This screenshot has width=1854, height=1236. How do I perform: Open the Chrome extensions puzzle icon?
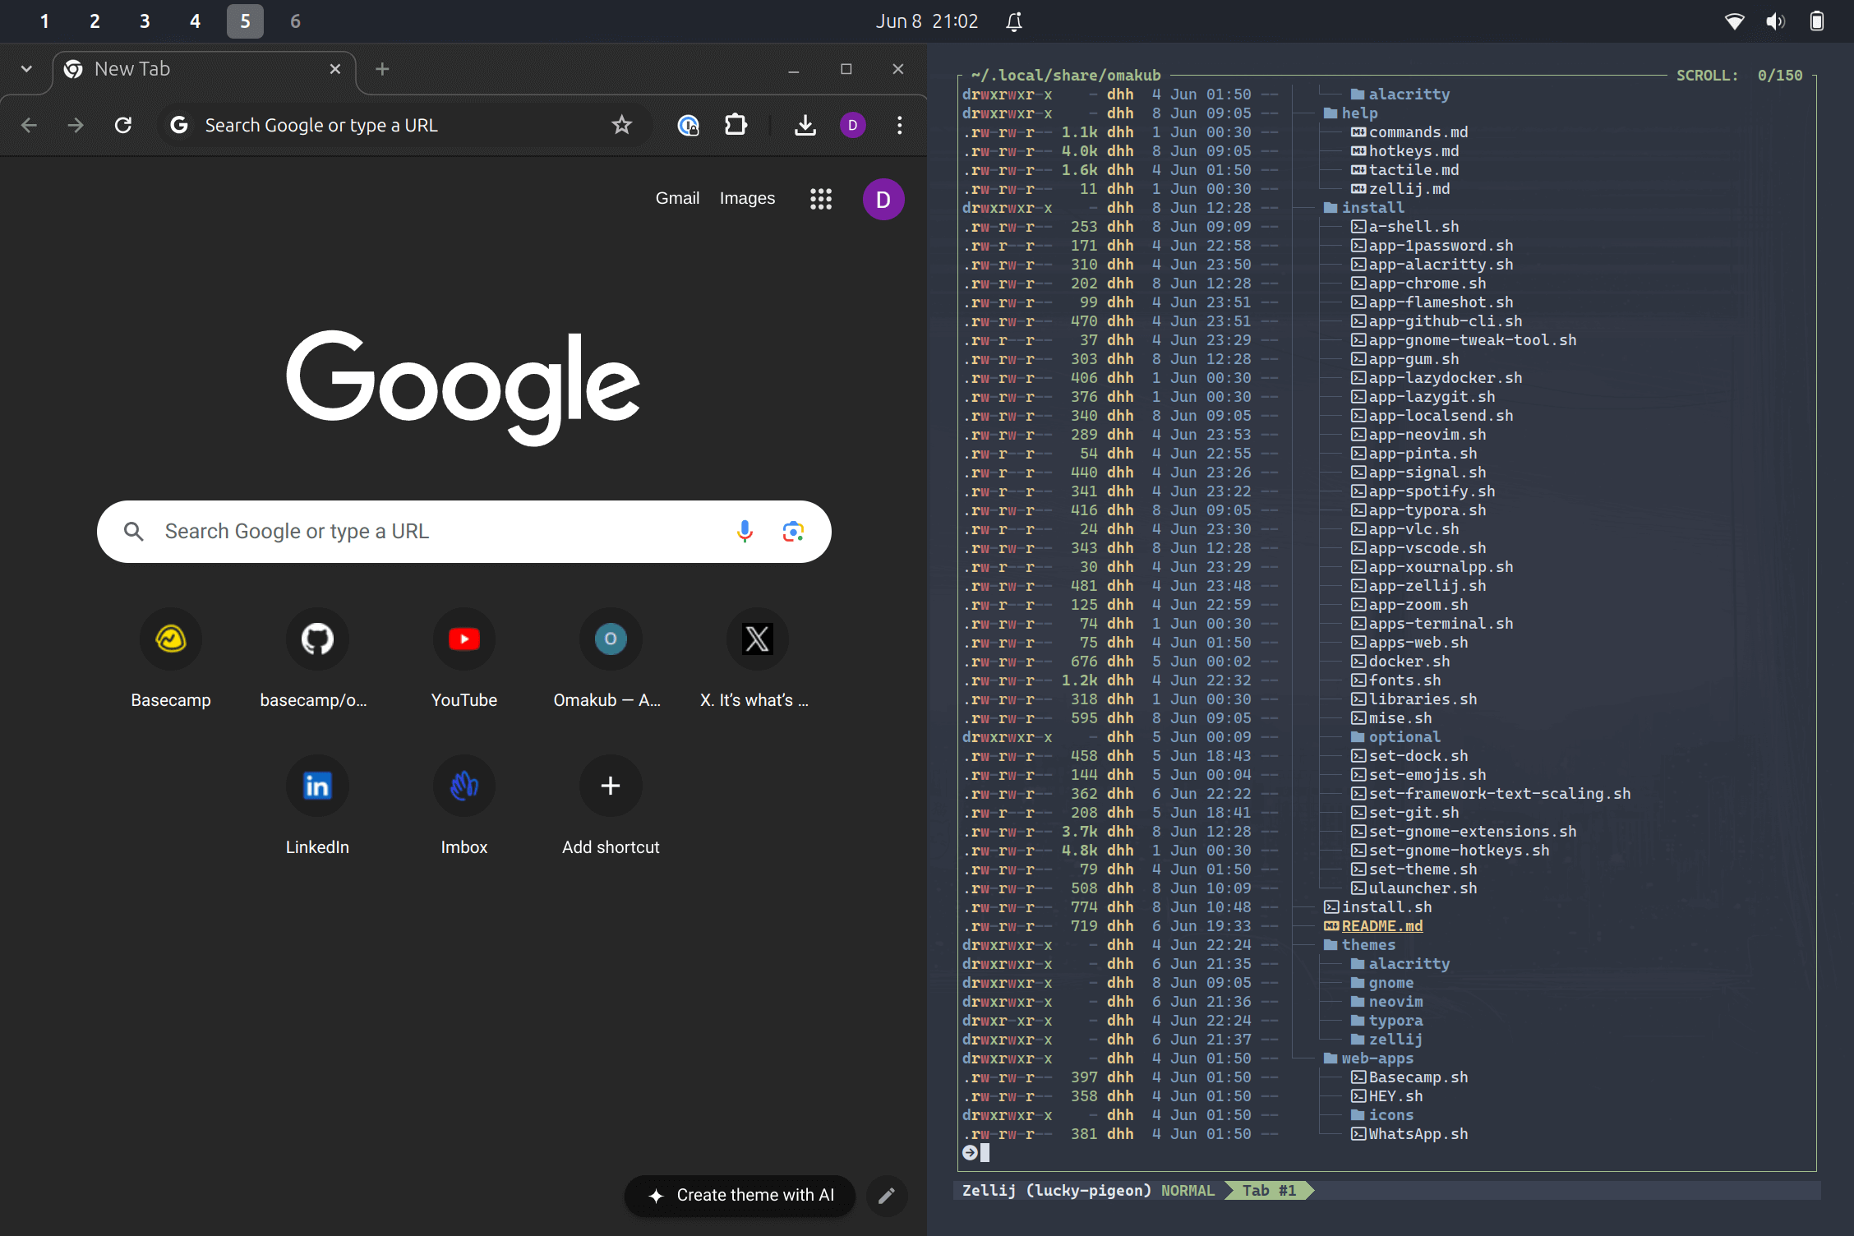(x=736, y=126)
